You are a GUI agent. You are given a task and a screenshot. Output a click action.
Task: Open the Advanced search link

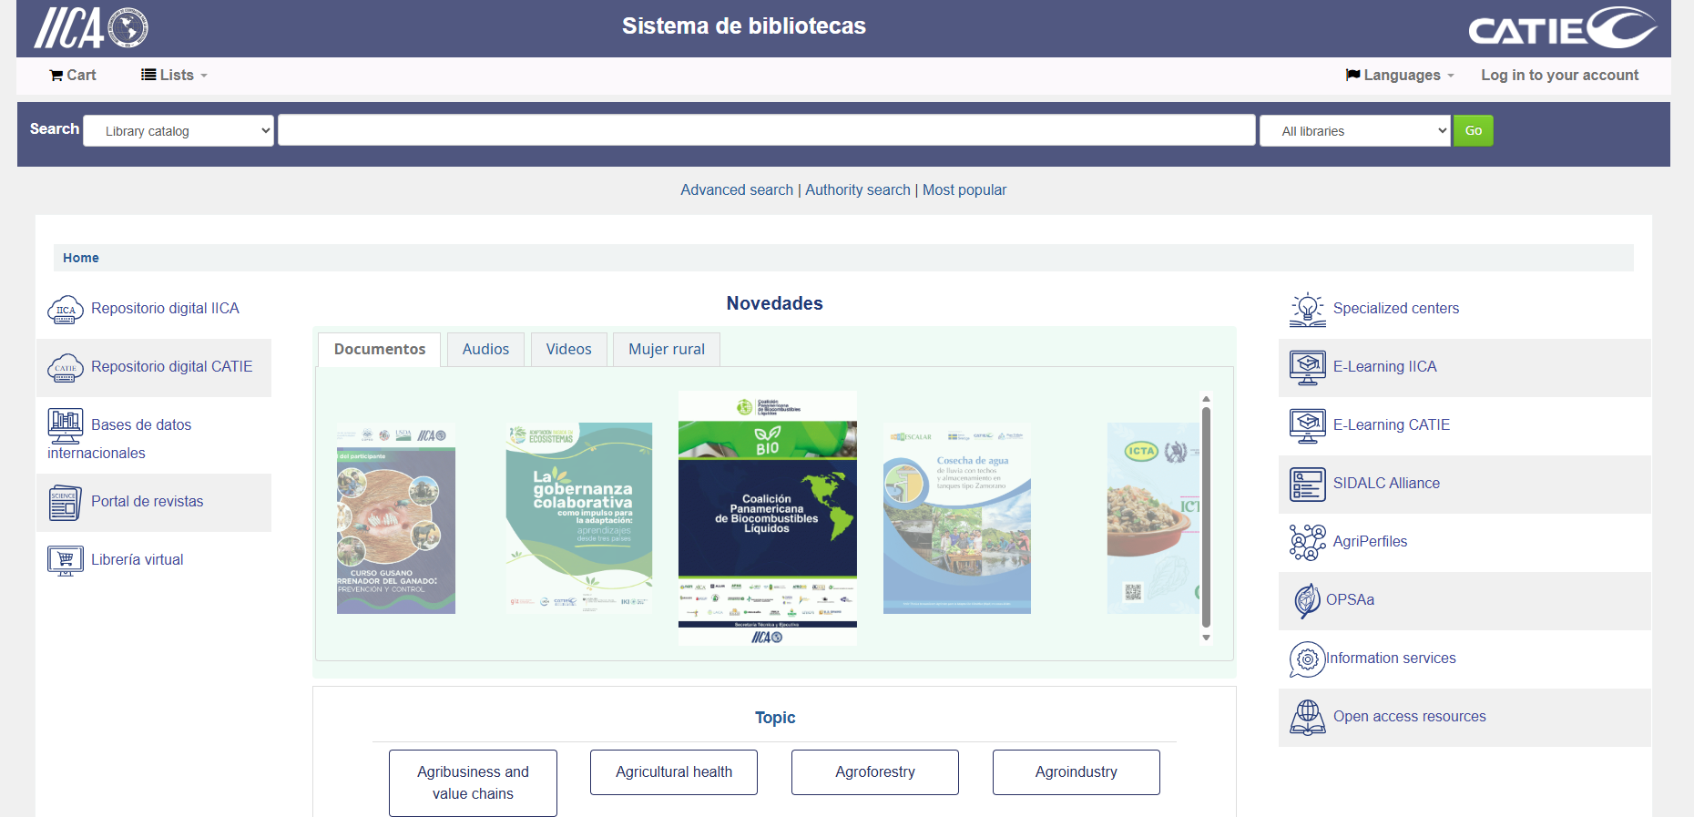(x=737, y=189)
